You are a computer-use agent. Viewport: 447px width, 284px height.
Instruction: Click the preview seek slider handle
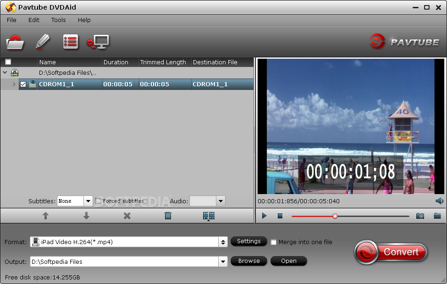tap(335, 216)
